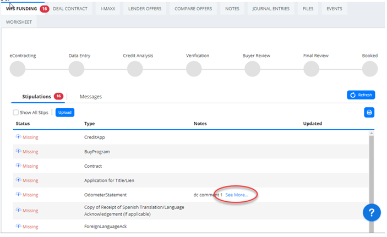This screenshot has height=237, width=387.
Task: Click the BuyProgram type text
Action: coord(97,152)
